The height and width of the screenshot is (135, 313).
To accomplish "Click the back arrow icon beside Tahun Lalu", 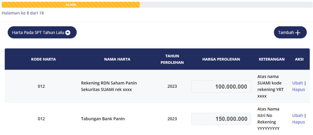I will point(68,33).
